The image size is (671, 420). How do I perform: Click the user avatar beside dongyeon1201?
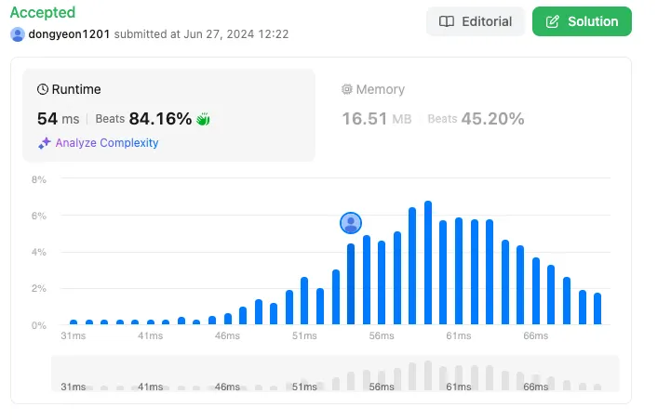coord(18,34)
